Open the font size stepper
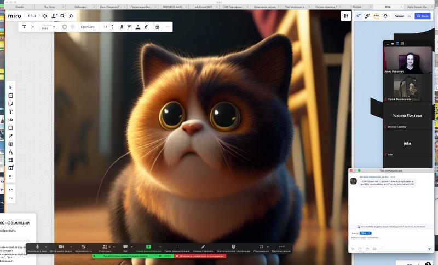438x265 pixels. 113,26
